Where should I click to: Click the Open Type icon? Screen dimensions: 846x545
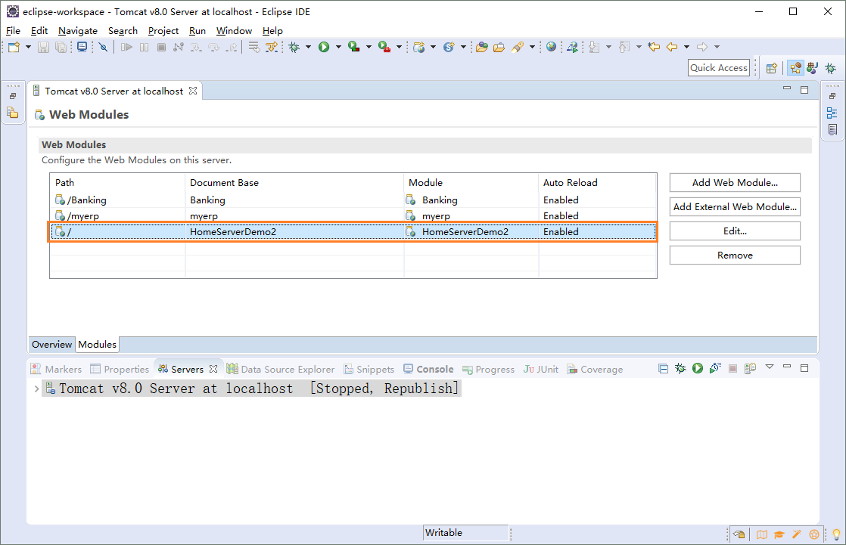pos(482,47)
